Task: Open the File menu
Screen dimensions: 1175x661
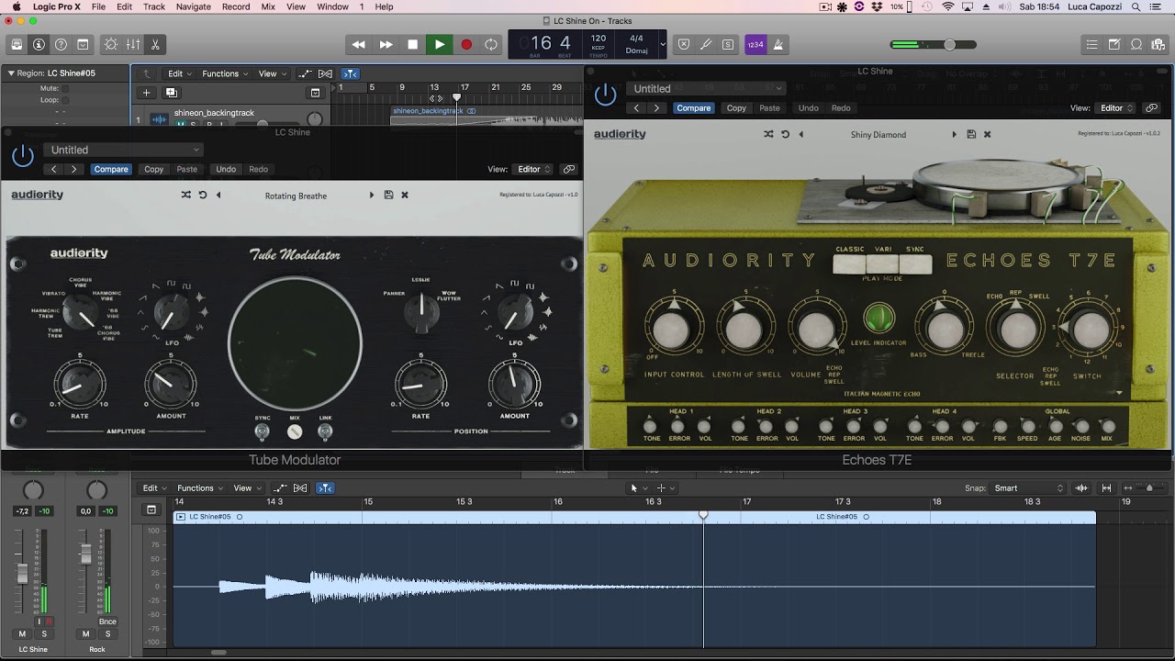Action: [97, 6]
